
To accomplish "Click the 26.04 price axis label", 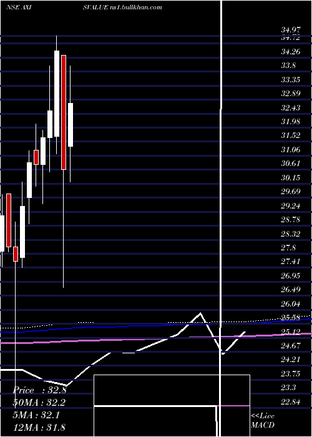I will [x=291, y=304].
